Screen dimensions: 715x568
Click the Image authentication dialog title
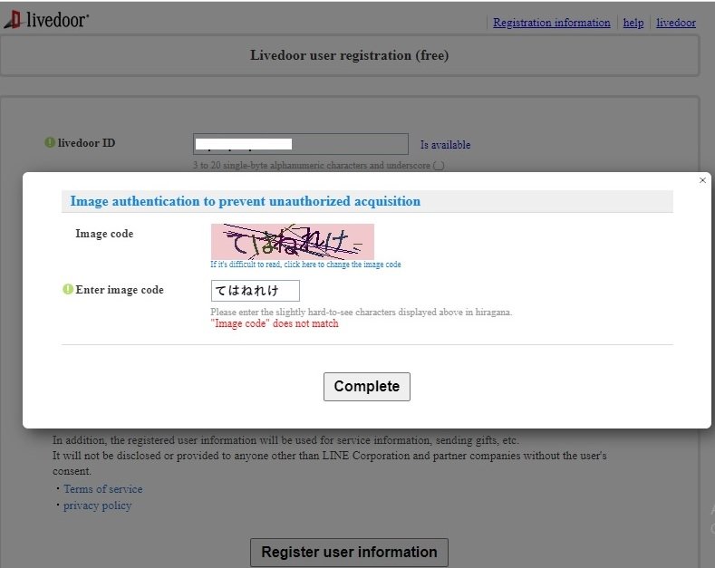246,201
